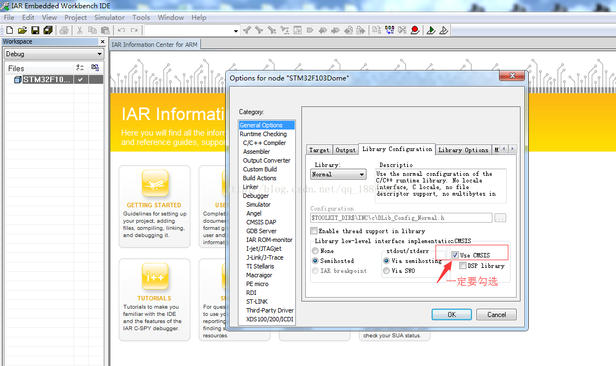
Task: Click the Debug without Downloading icon
Action: coord(443,30)
